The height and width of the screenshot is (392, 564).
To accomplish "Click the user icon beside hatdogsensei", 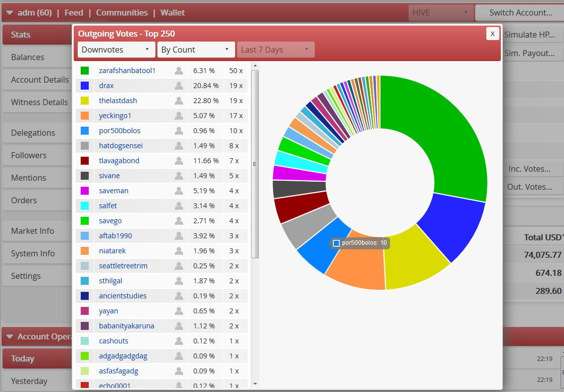I will [179, 146].
